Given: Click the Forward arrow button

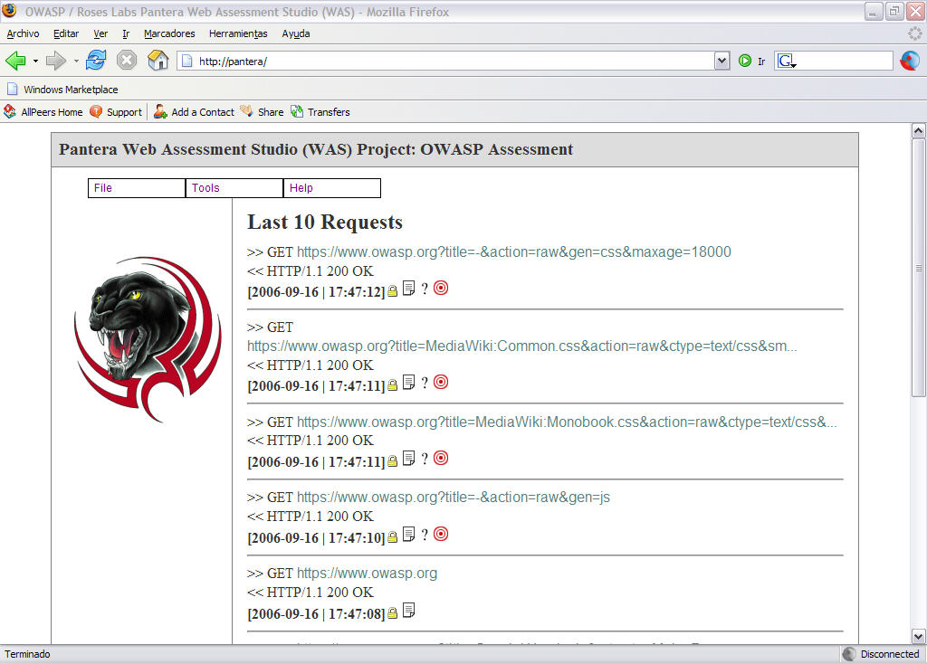Looking at the screenshot, I should [x=56, y=61].
